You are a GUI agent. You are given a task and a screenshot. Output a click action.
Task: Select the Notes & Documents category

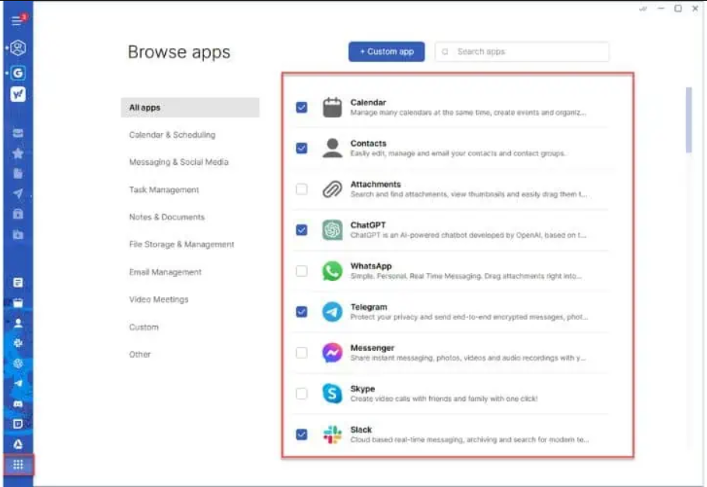(x=166, y=217)
